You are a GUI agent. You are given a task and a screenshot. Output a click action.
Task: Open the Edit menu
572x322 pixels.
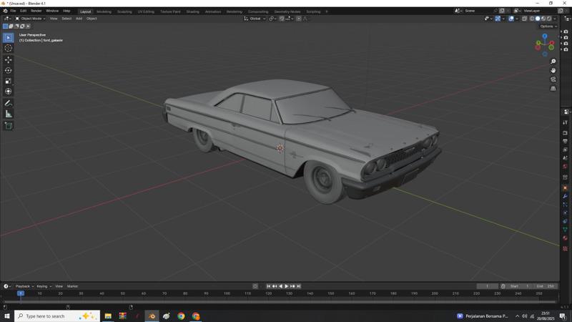point(23,11)
